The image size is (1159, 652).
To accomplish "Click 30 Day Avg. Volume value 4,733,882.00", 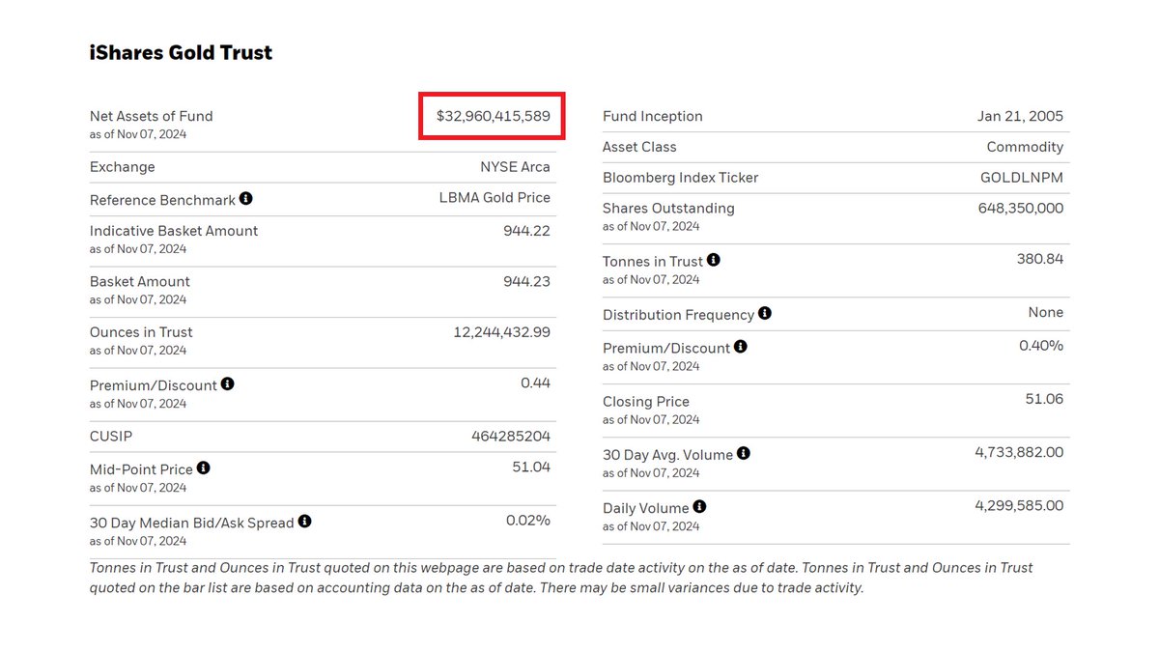I will tap(1019, 451).
